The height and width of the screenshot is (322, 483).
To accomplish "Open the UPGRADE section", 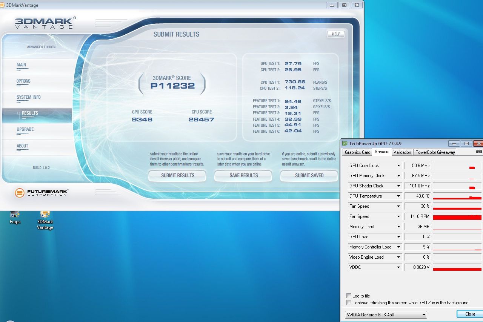I will coord(37,131).
